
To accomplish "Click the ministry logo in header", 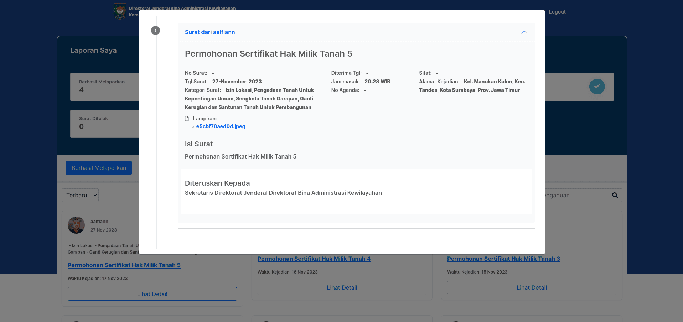I will 120,11.
